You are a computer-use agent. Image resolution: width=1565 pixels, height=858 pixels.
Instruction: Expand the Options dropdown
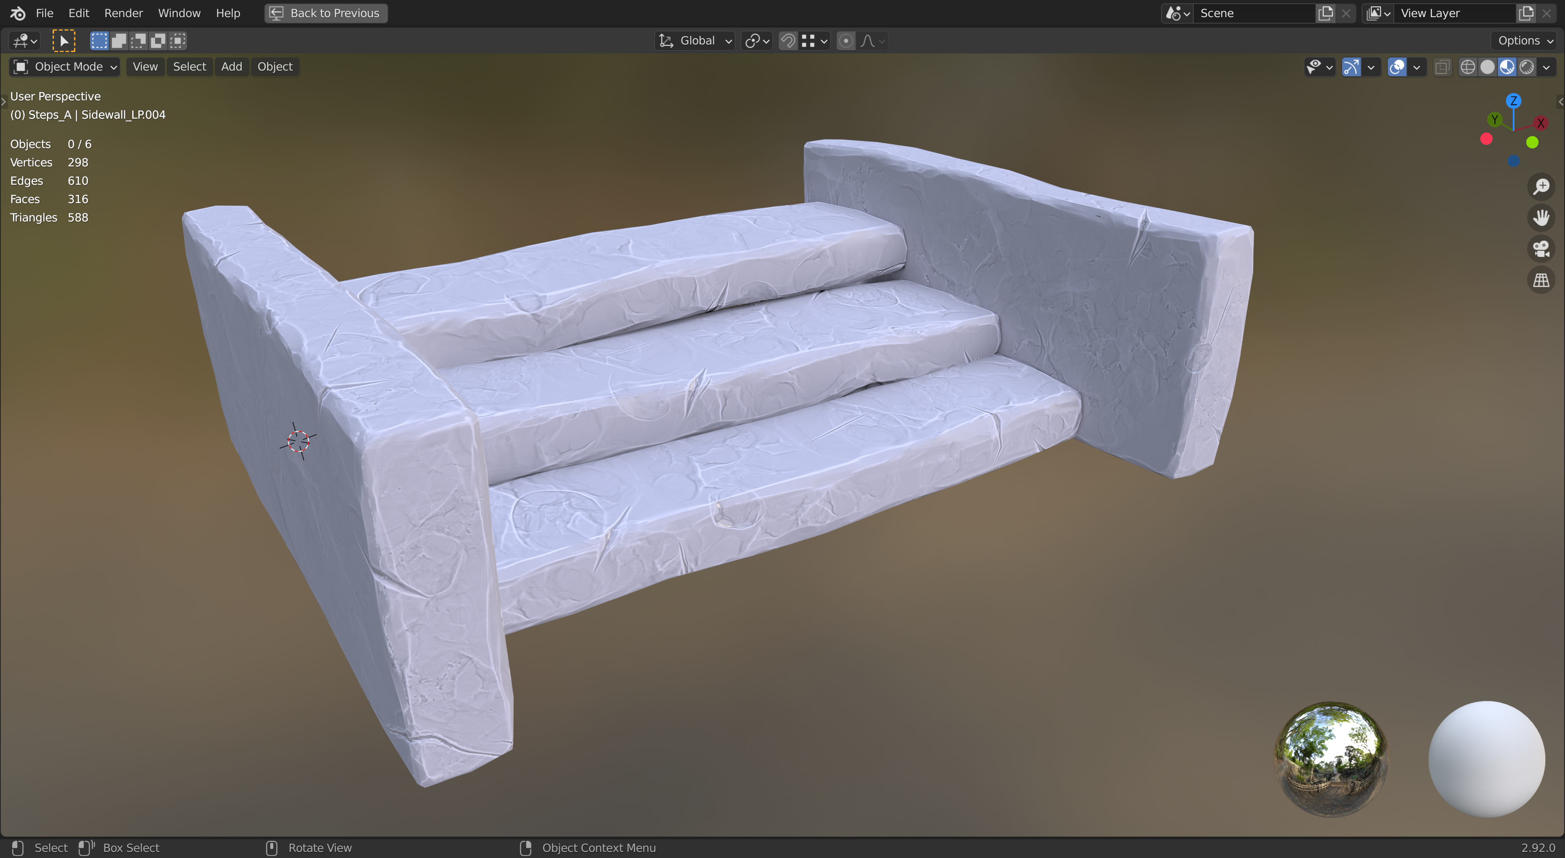point(1525,41)
